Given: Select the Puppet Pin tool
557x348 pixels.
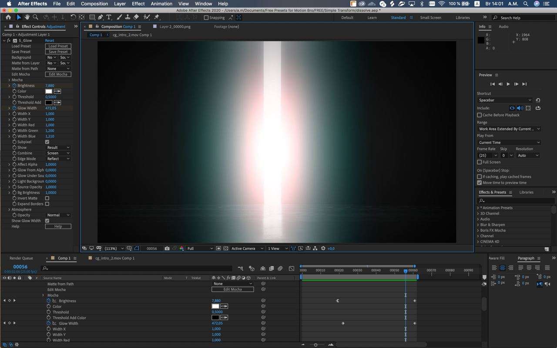Looking at the screenshot, I should point(157,17).
